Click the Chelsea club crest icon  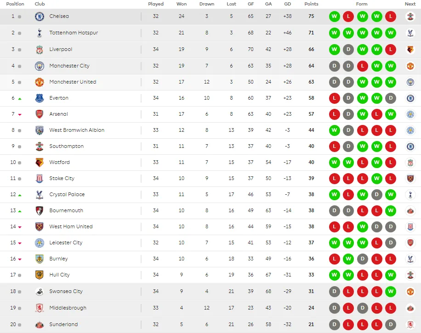[x=40, y=17]
